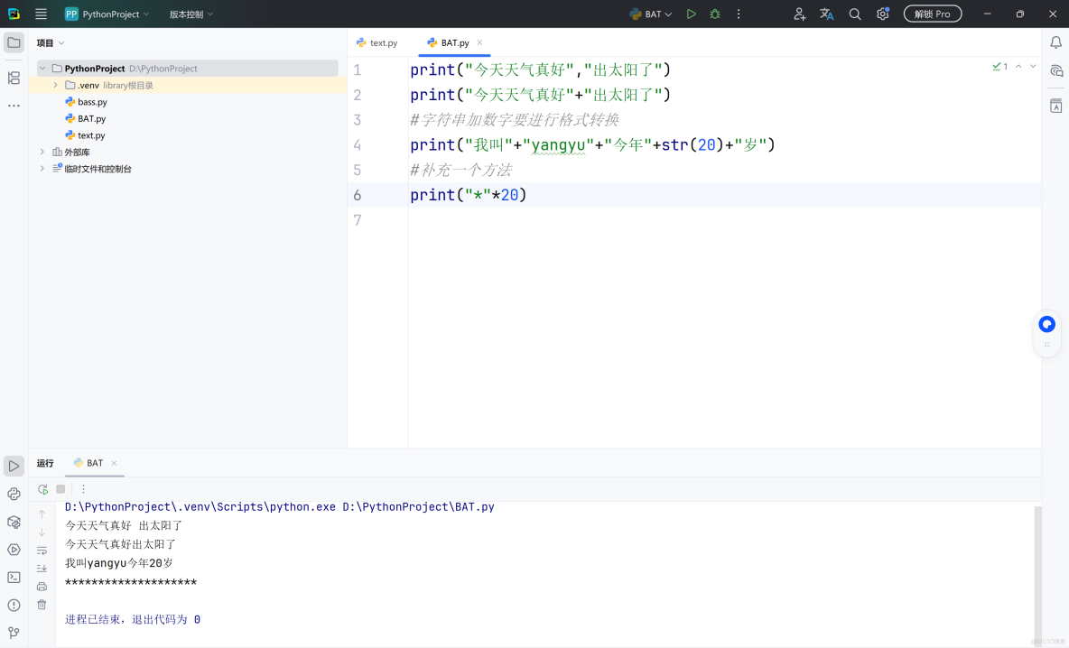Rerun the BAT program
This screenshot has height=648, width=1069.
tap(42, 488)
